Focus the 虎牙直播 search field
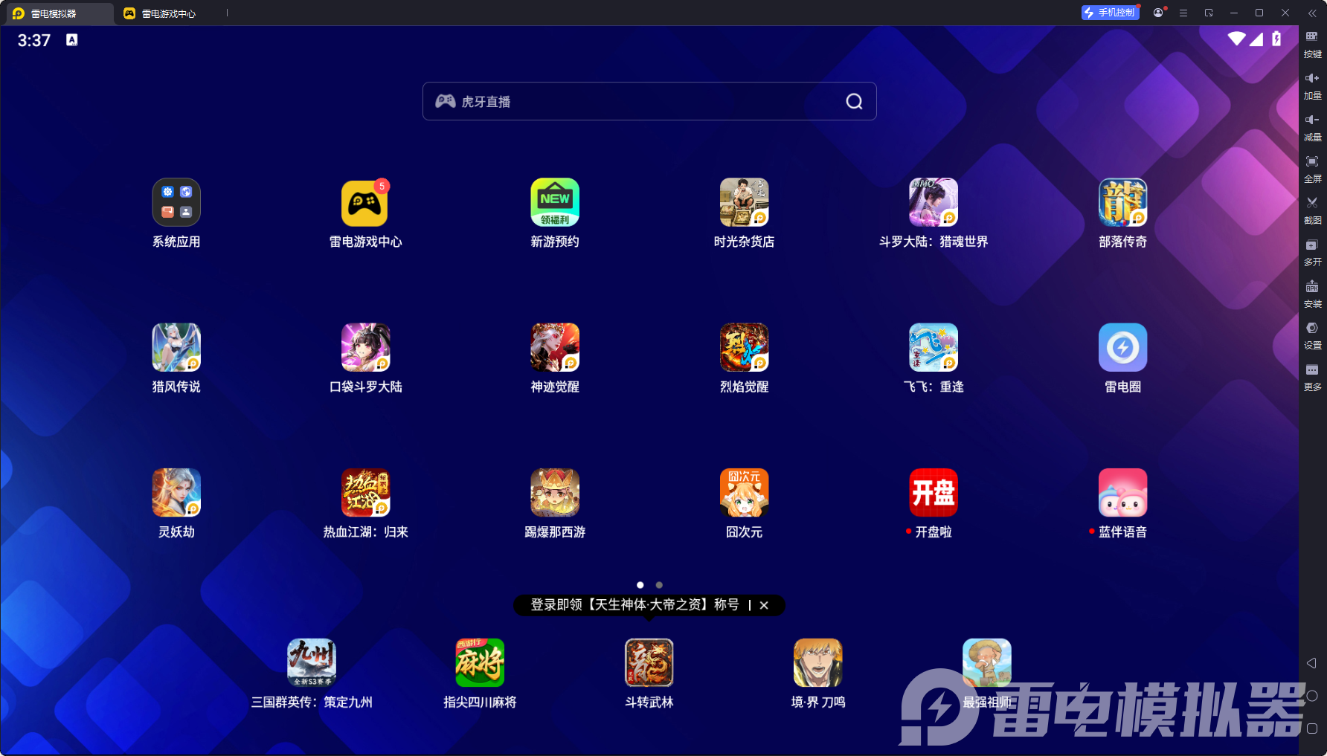The width and height of the screenshot is (1327, 756). coord(649,101)
